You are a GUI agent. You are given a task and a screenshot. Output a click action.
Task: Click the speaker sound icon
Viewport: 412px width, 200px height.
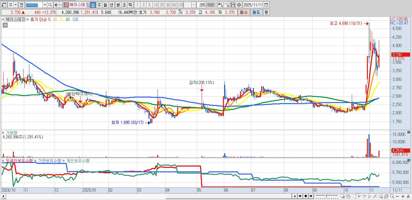[56, 5]
